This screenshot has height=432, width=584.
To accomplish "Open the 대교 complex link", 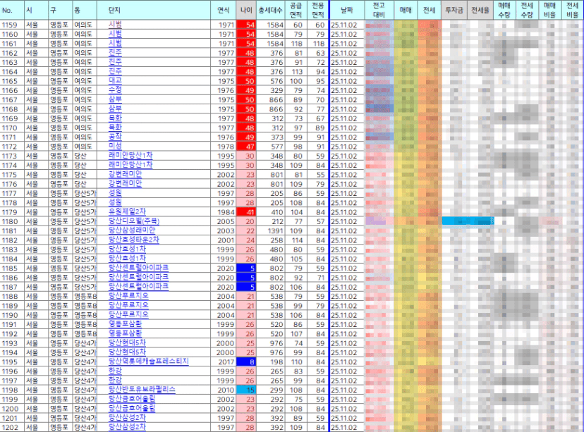I will coord(115,81).
